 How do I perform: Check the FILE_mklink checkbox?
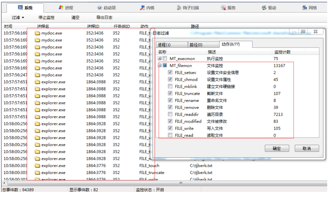click(x=170, y=86)
